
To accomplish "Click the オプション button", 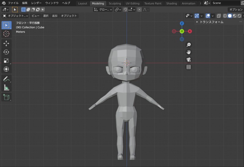I will pyautogui.click(x=236, y=10).
